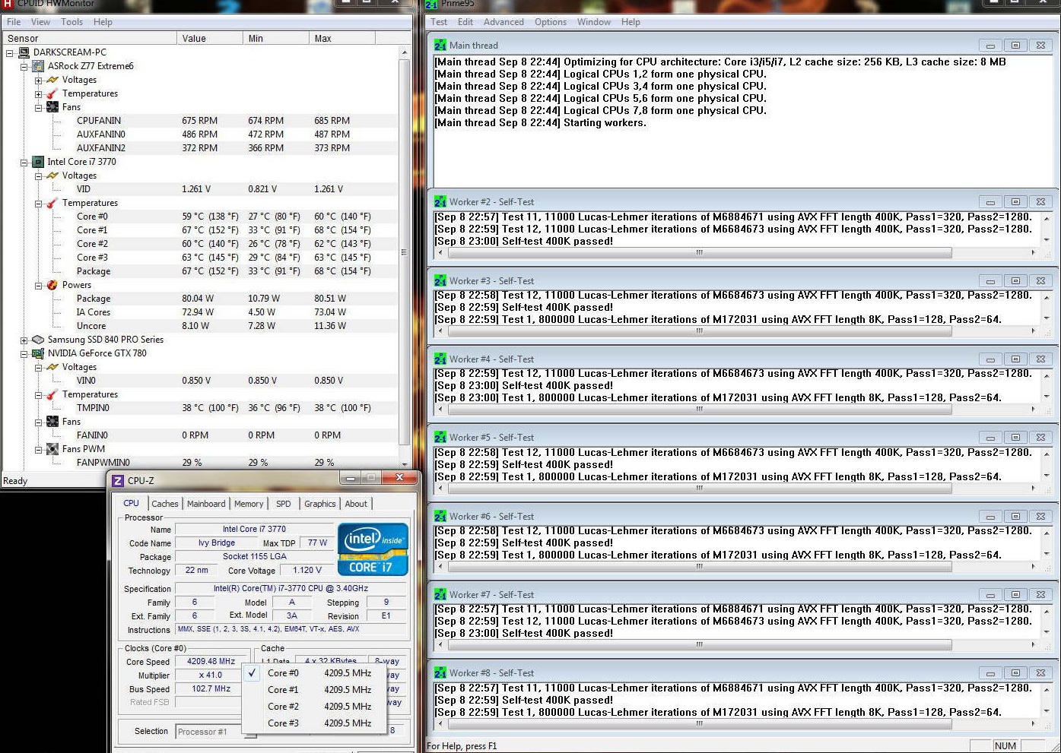Image resolution: width=1061 pixels, height=753 pixels.
Task: Collapse the ASRock Z77 Extreme6 node
Action: [24, 66]
